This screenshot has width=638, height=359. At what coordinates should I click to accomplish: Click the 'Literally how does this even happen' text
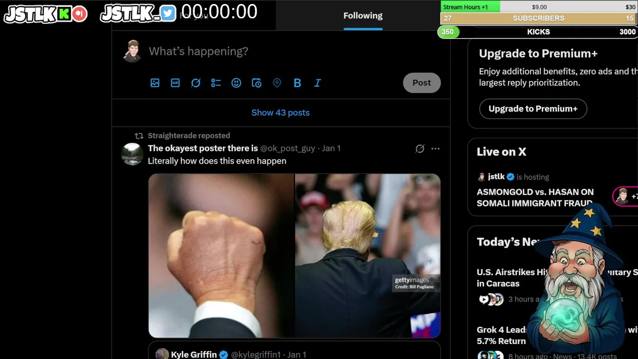(x=217, y=161)
